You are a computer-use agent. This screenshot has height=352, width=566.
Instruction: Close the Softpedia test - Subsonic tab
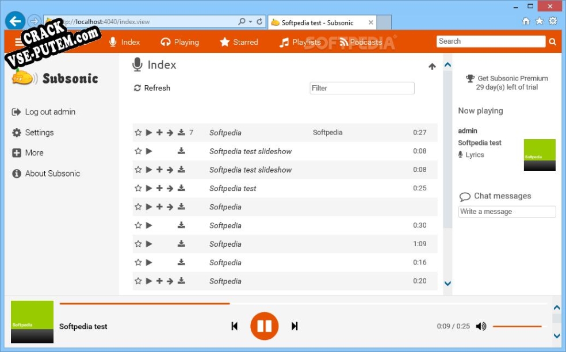pyautogui.click(x=370, y=22)
